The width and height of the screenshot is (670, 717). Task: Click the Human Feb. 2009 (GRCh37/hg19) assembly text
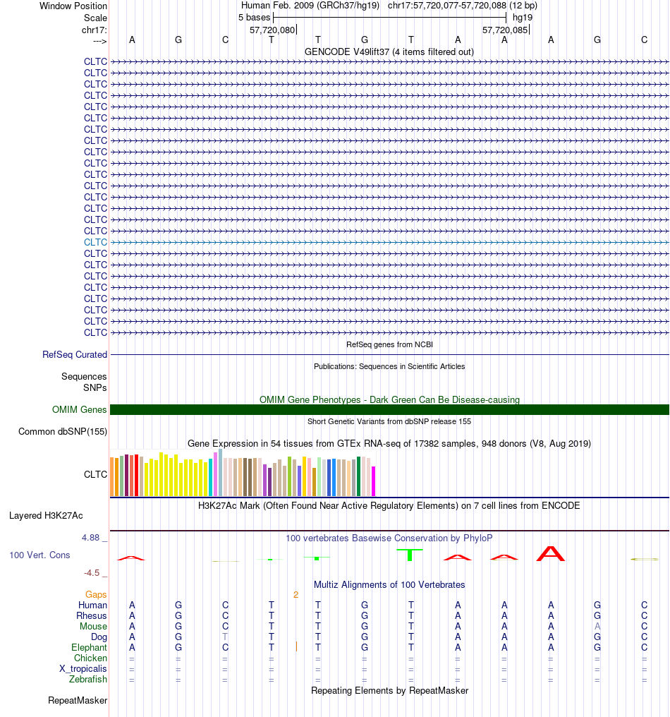click(x=310, y=6)
